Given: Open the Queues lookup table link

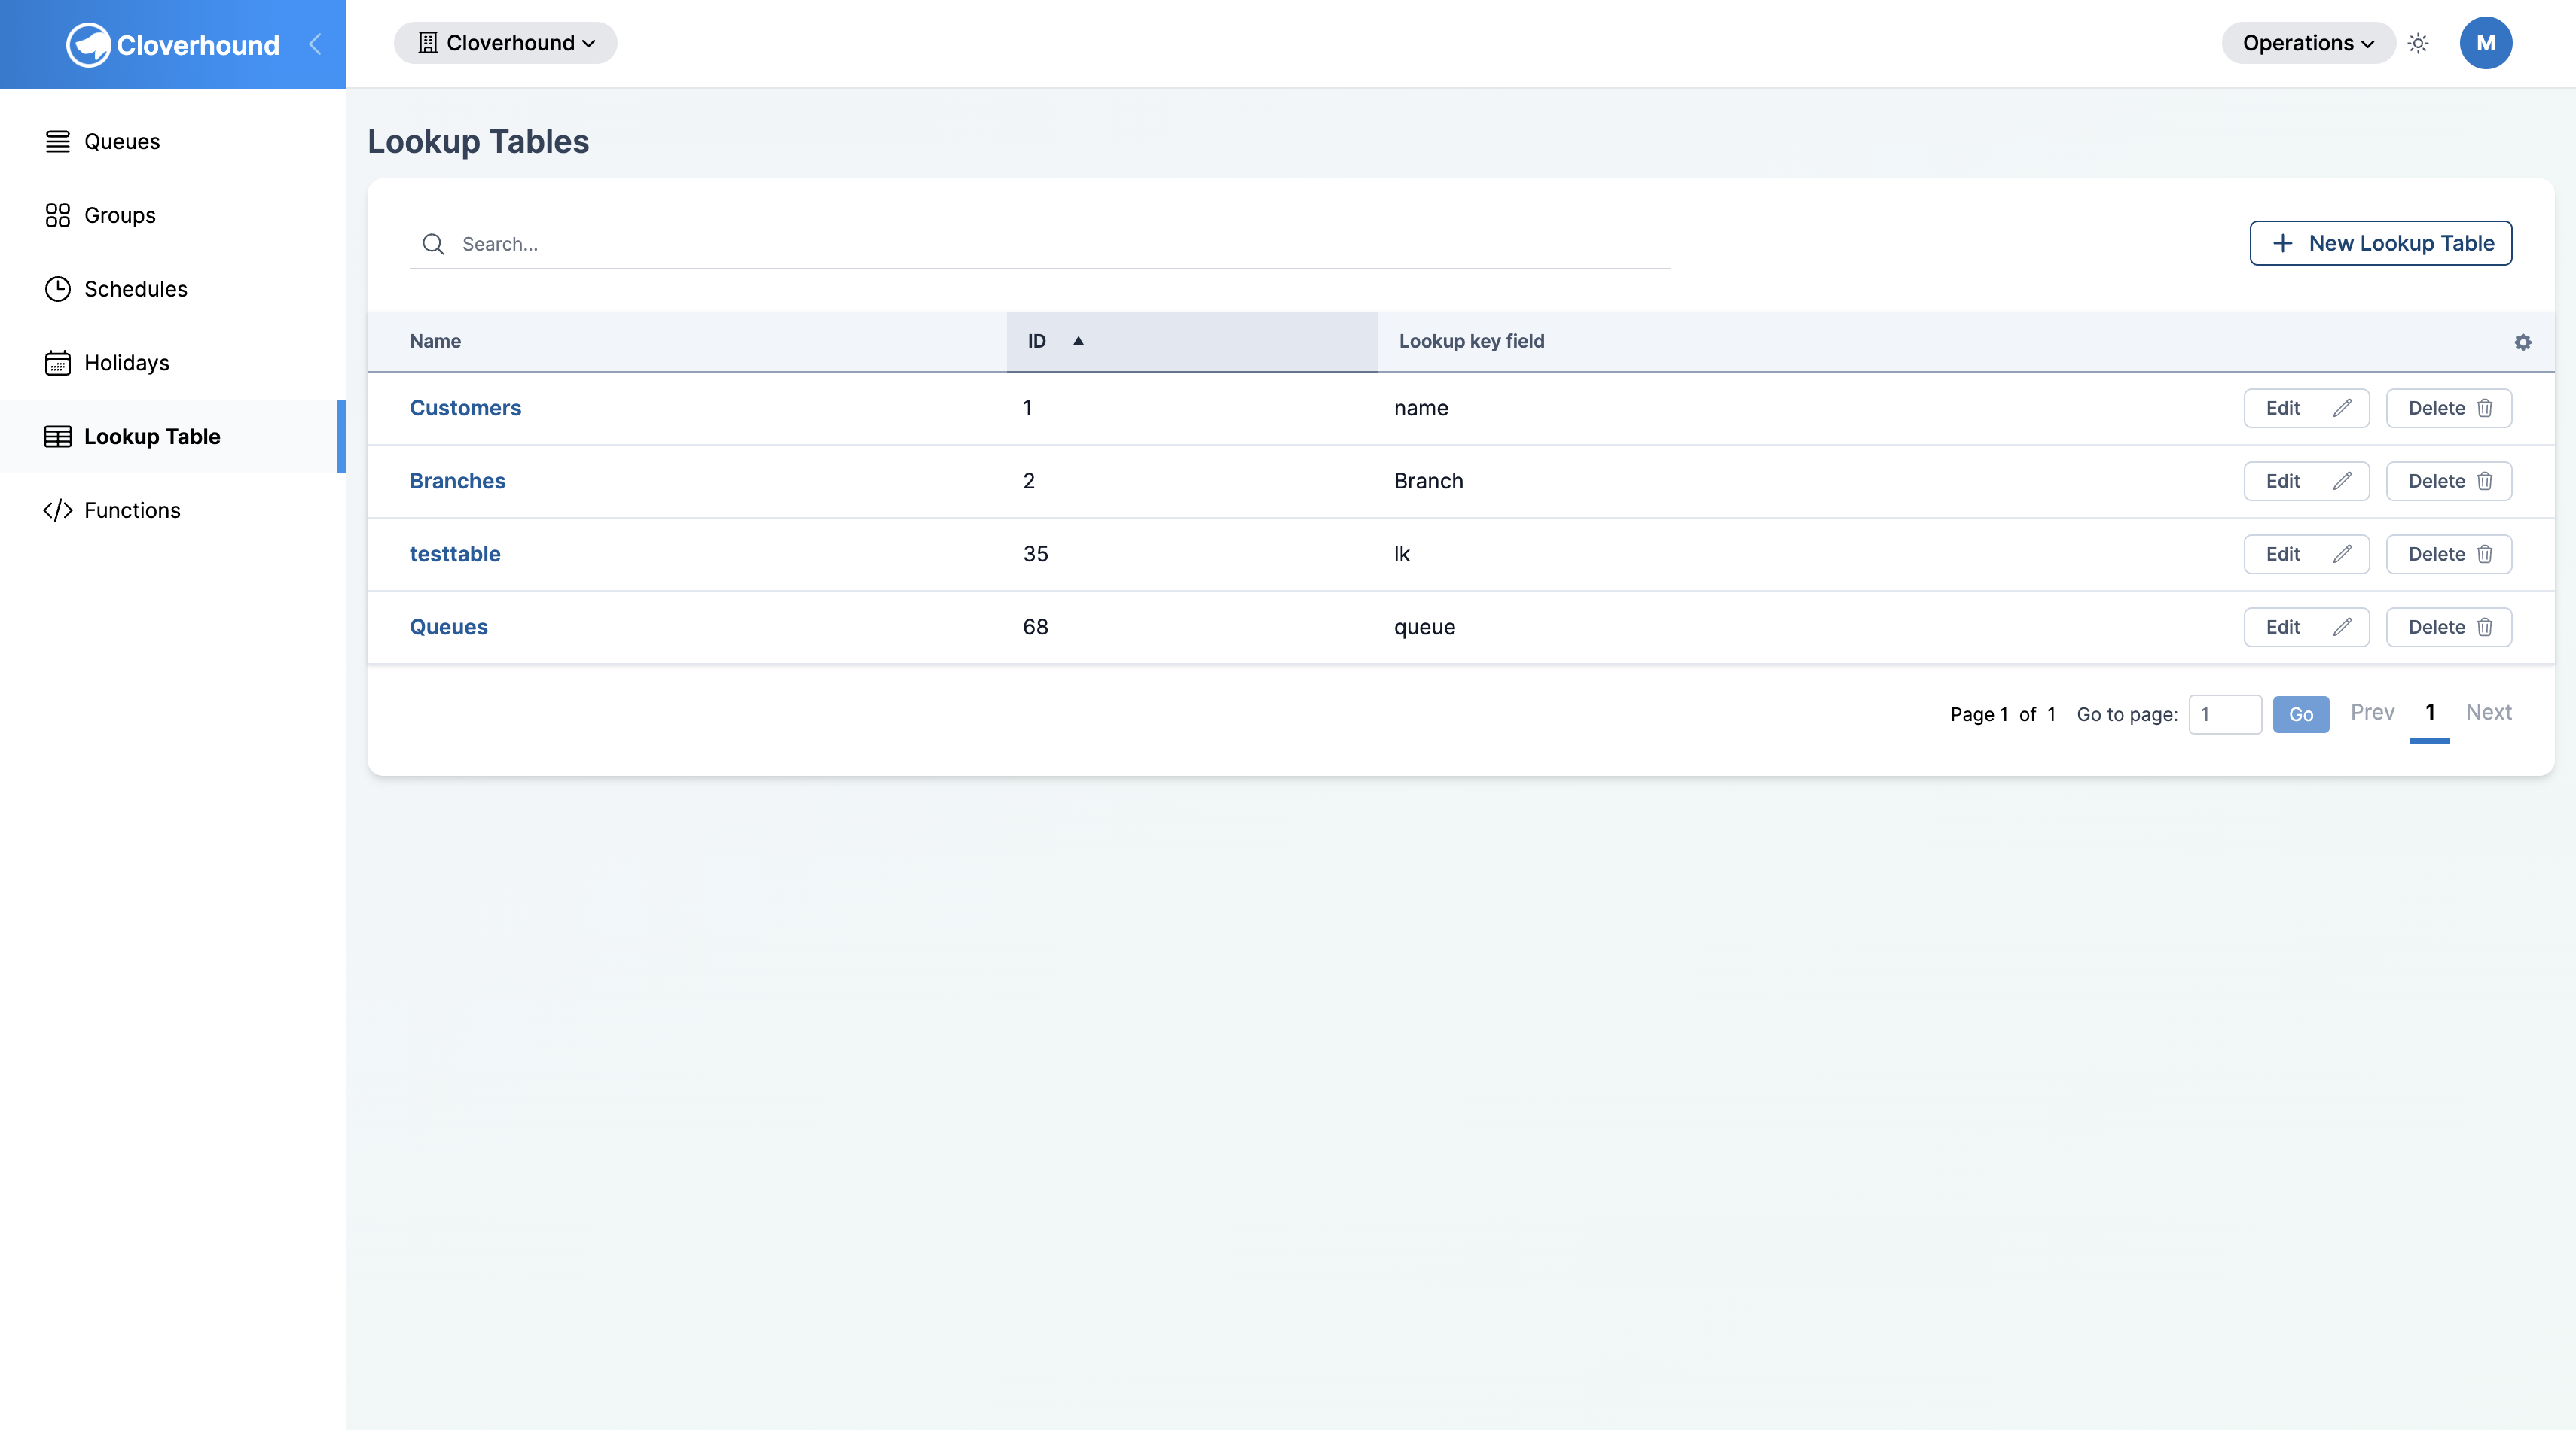Looking at the screenshot, I should pos(448,628).
